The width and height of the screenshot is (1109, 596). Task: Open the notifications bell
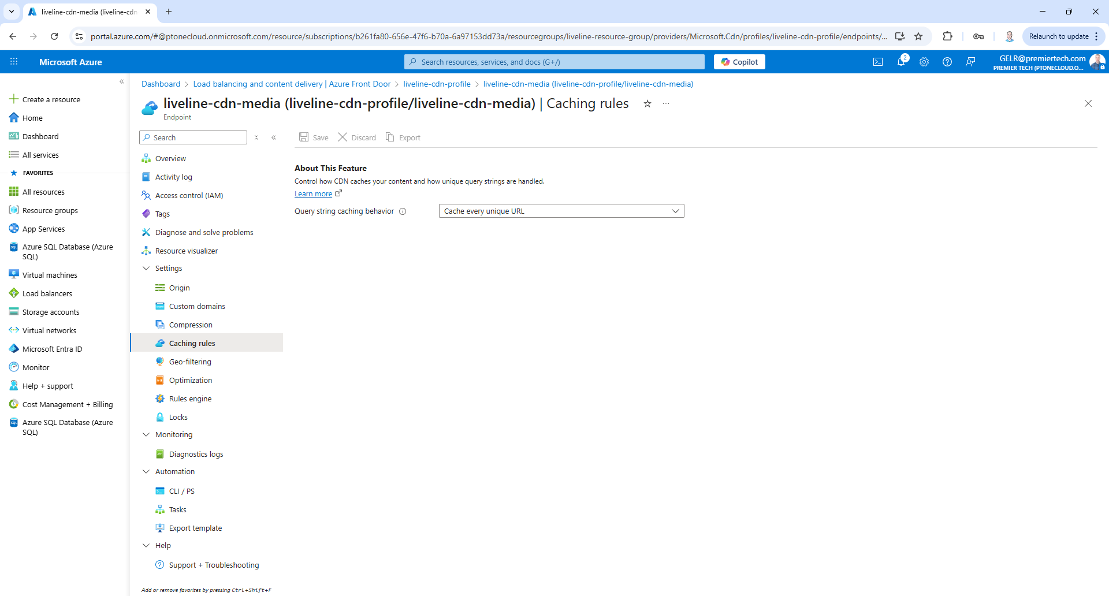(x=901, y=62)
